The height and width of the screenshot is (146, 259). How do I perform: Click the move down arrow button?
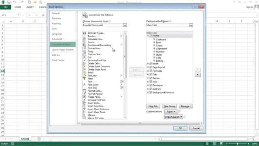tap(197, 75)
